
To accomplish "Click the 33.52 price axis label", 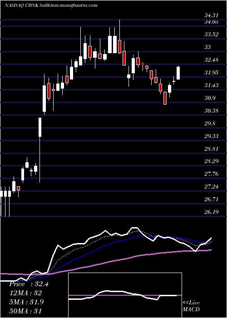I will [212, 34].
